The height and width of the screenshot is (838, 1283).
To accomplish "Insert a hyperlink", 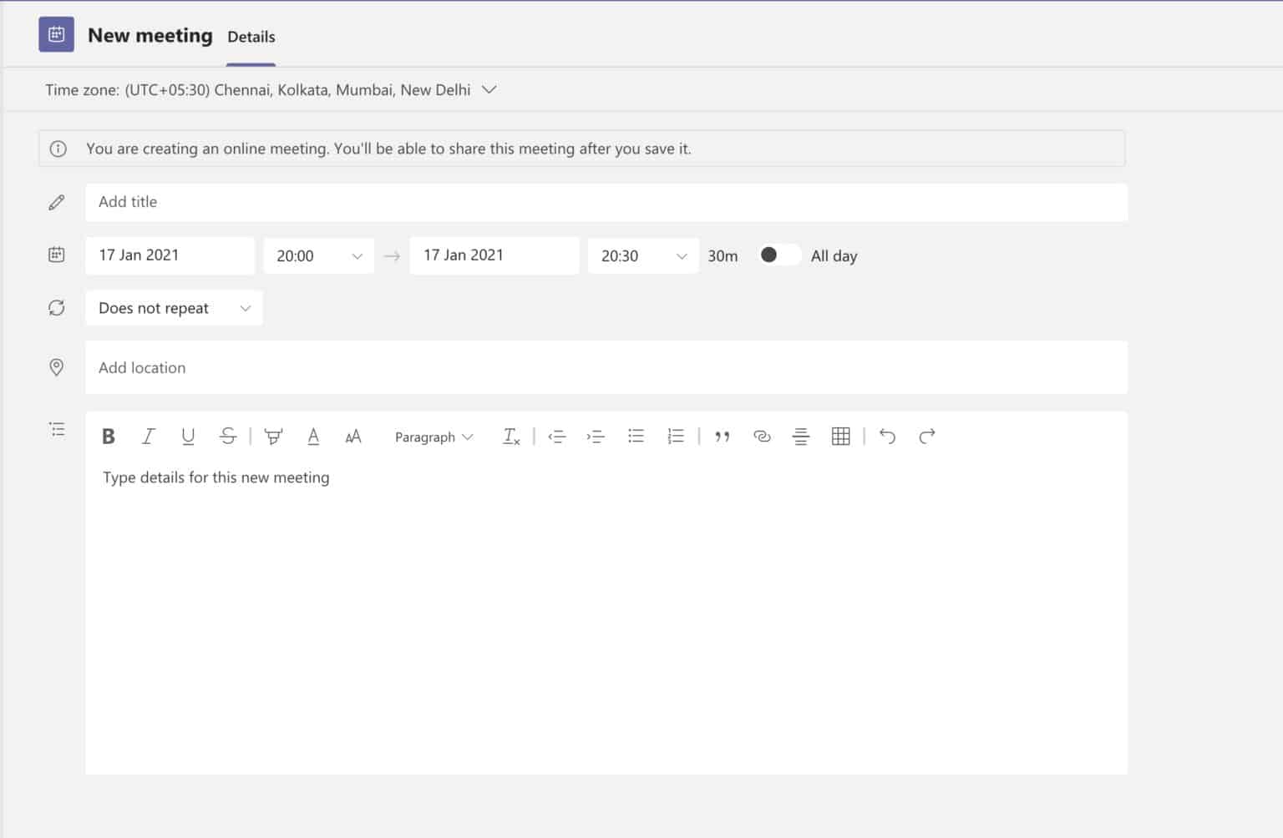I will (762, 436).
